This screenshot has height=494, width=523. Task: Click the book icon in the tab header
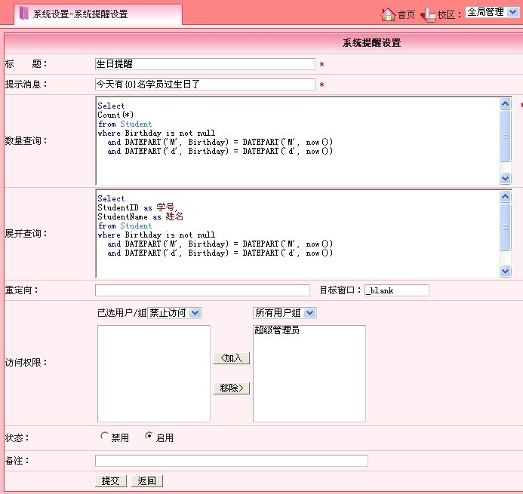(24, 14)
